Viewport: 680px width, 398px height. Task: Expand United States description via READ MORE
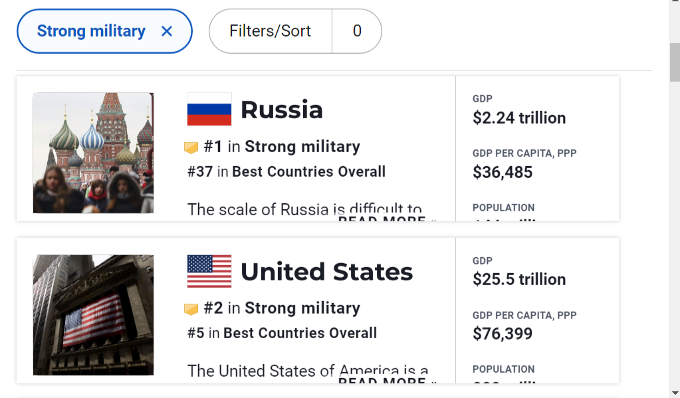[388, 380]
